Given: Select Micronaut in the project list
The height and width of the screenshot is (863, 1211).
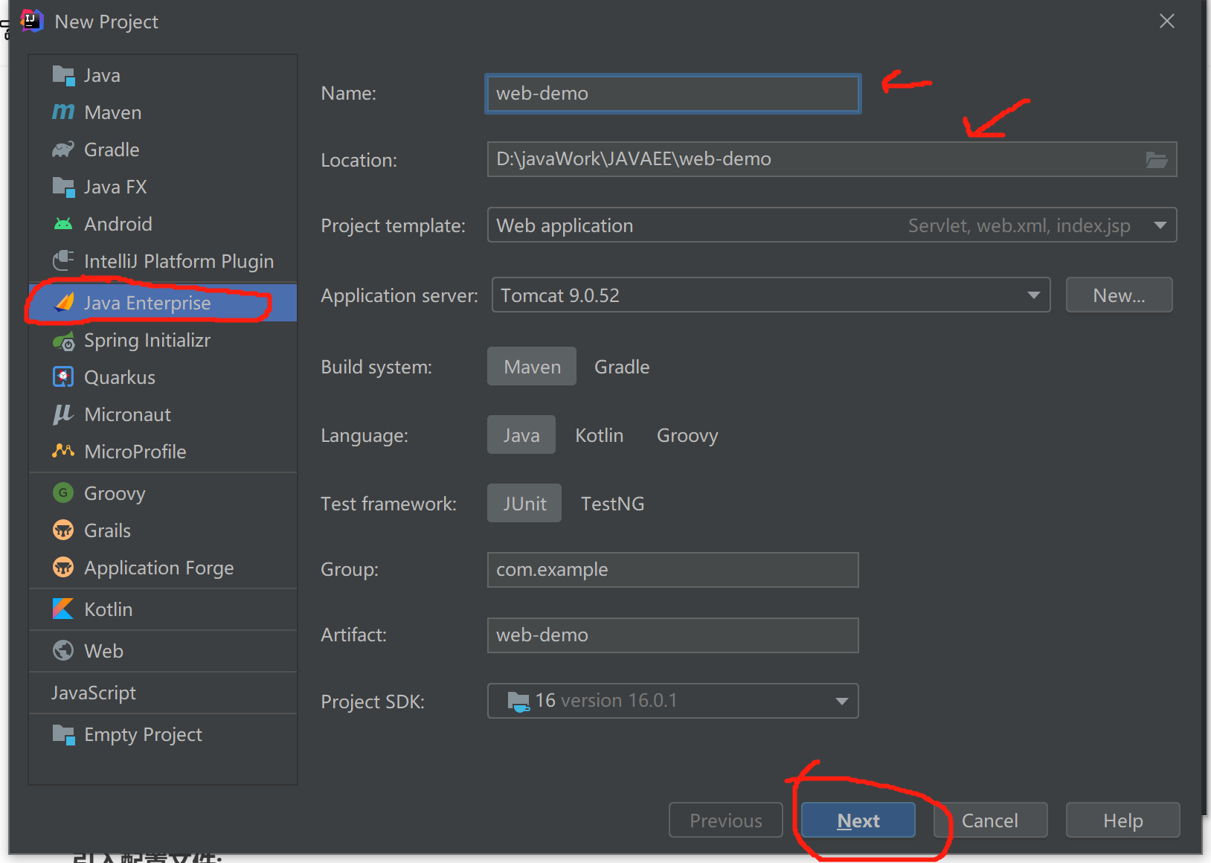Looking at the screenshot, I should (x=163, y=414).
